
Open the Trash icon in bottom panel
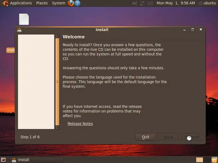click(x=214, y=160)
